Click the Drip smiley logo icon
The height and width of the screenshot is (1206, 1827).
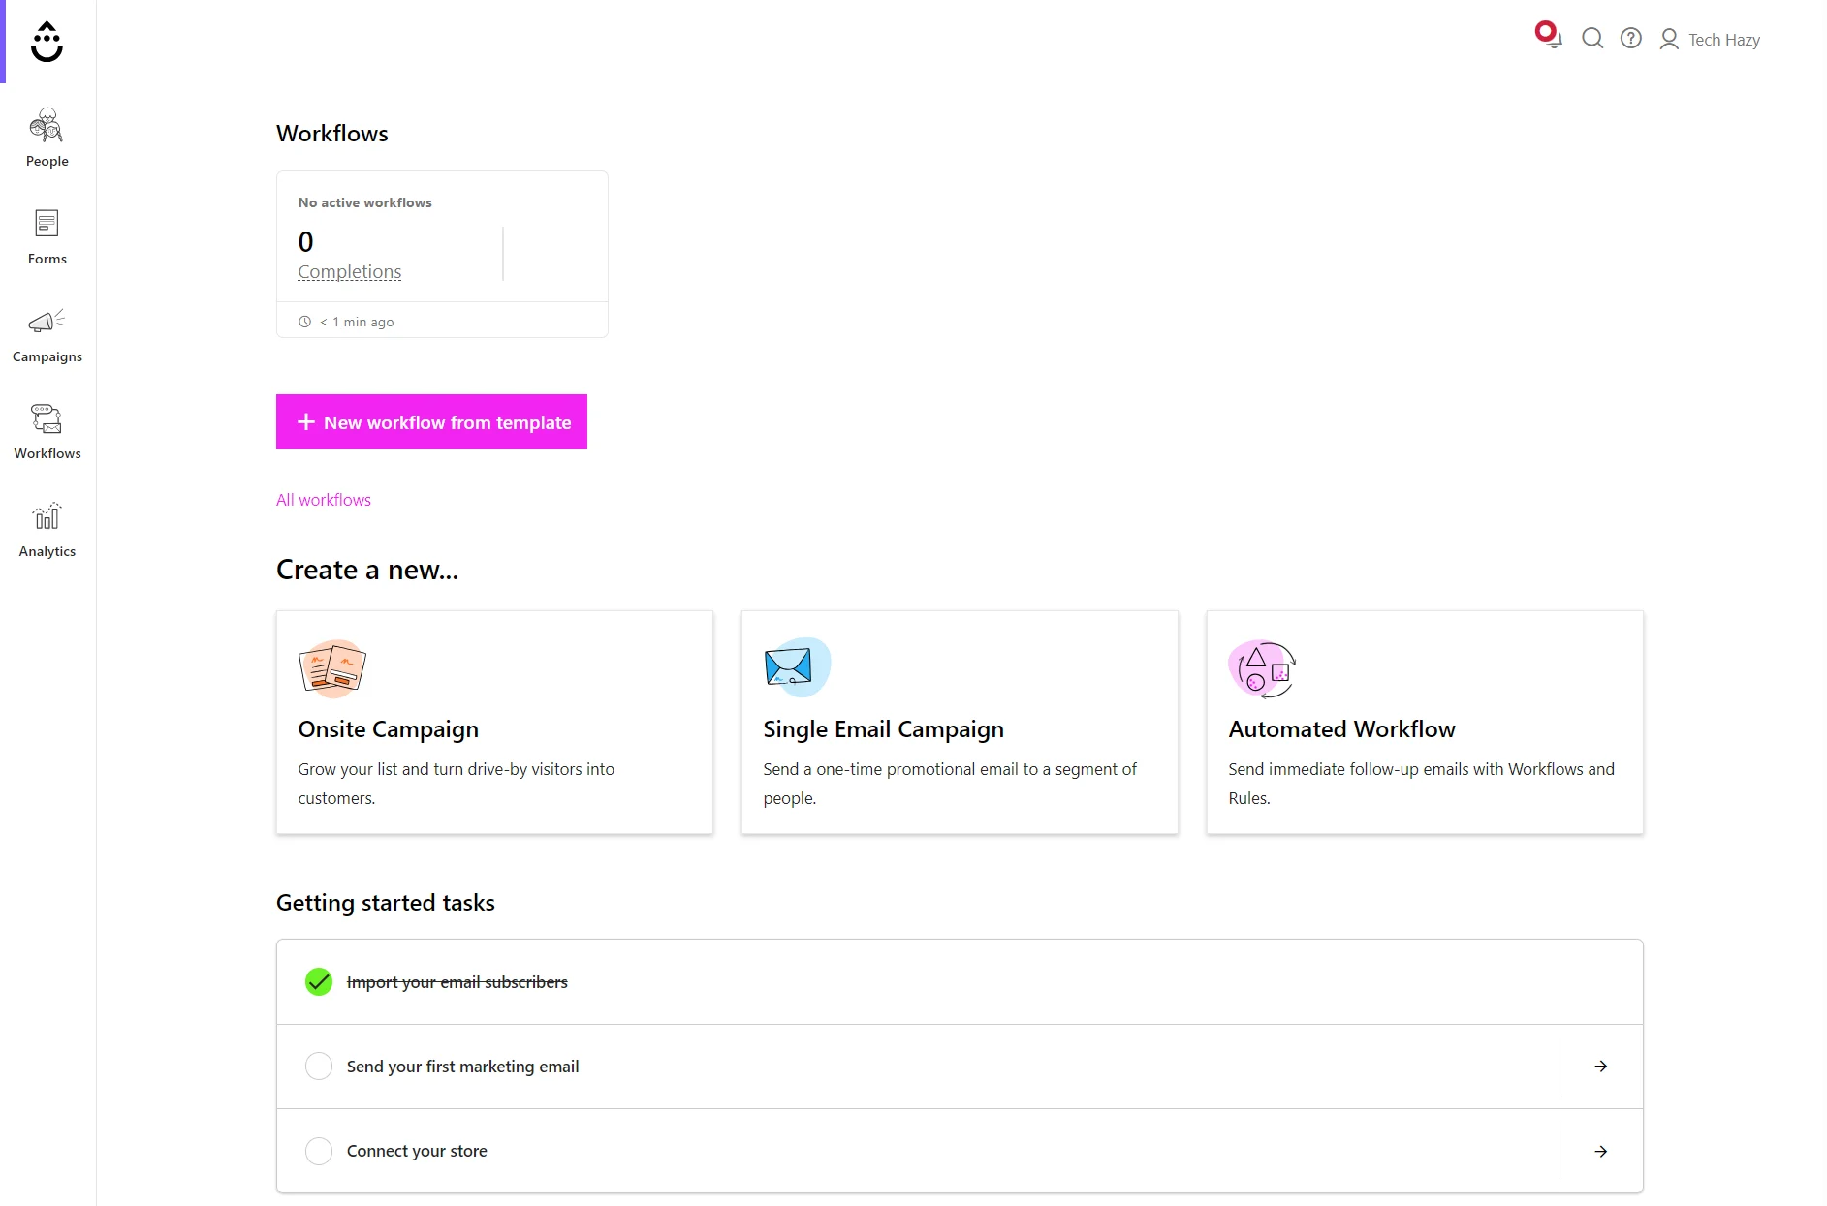coord(47,42)
